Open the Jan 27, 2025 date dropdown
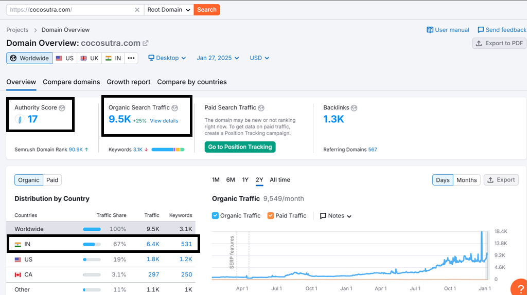 [x=218, y=58]
